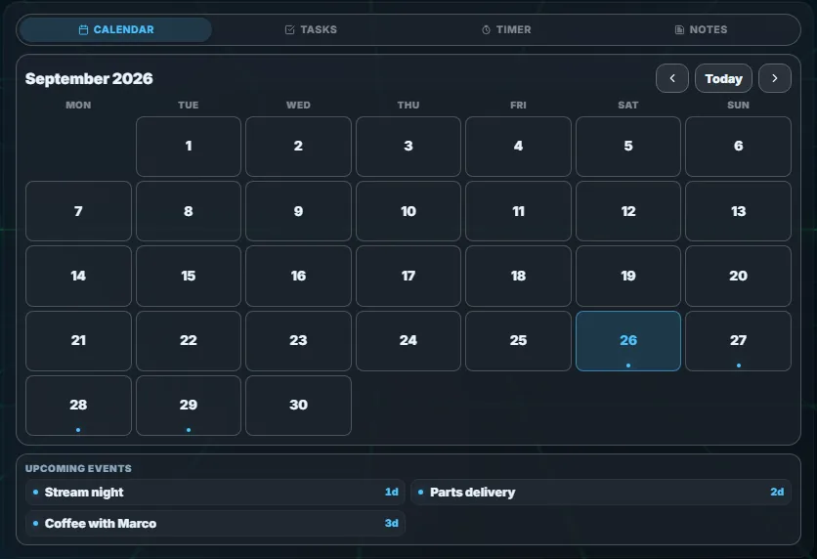This screenshot has width=817, height=559.
Task: Go to next month with right chevron
Action: [775, 78]
